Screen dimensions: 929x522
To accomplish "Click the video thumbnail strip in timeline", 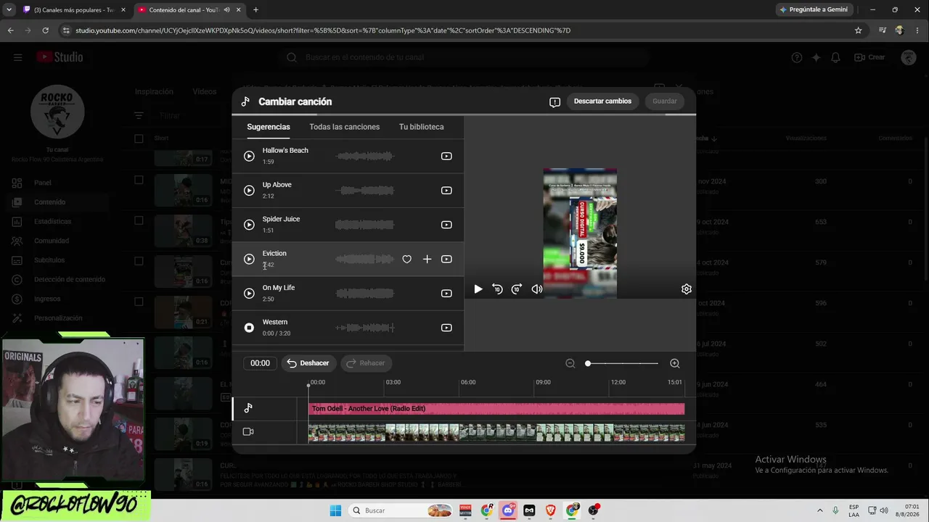I will pos(496,433).
